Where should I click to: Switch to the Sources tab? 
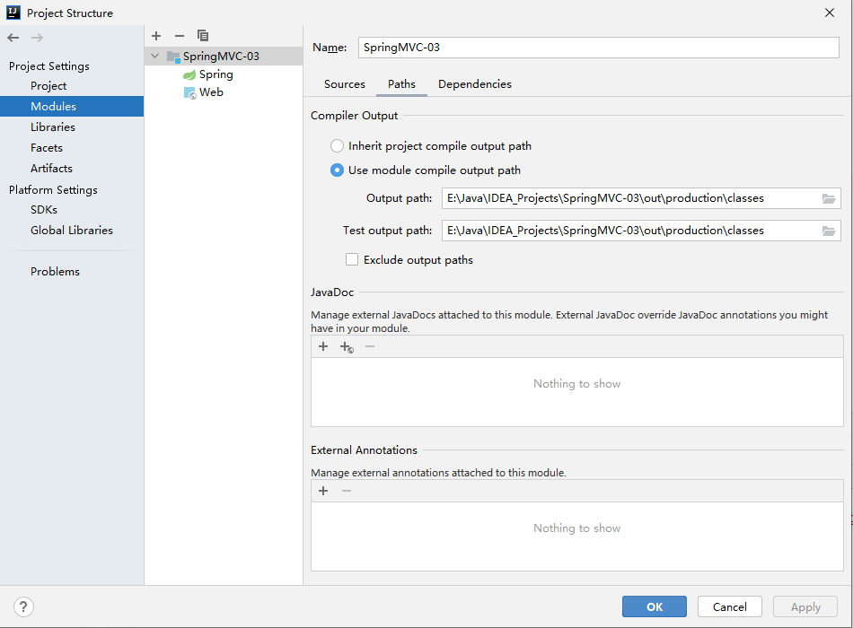(x=345, y=84)
